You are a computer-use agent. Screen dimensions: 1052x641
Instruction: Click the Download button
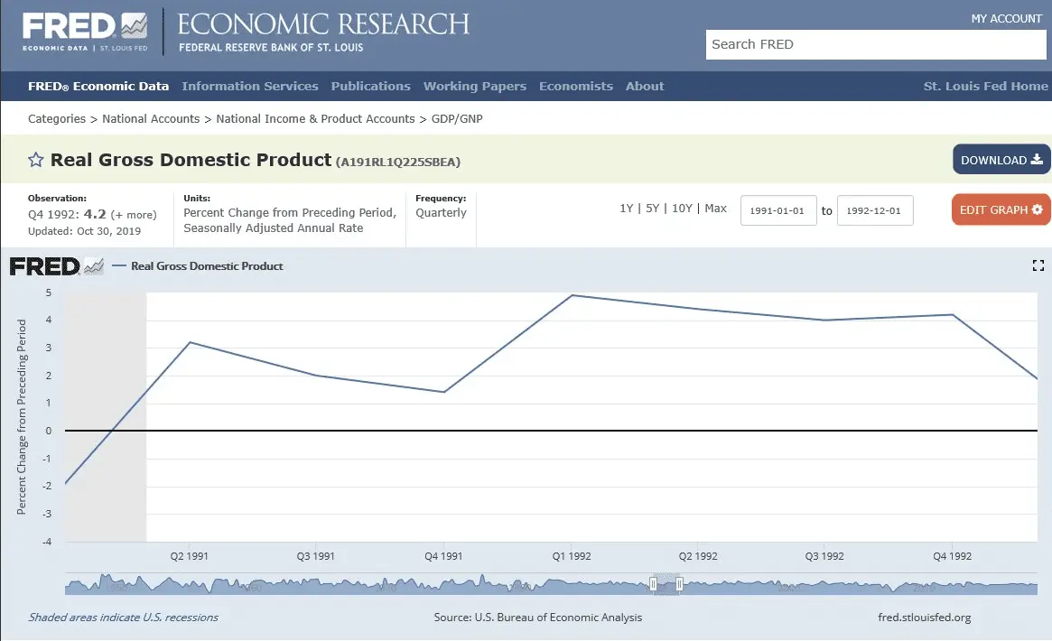(x=1001, y=160)
